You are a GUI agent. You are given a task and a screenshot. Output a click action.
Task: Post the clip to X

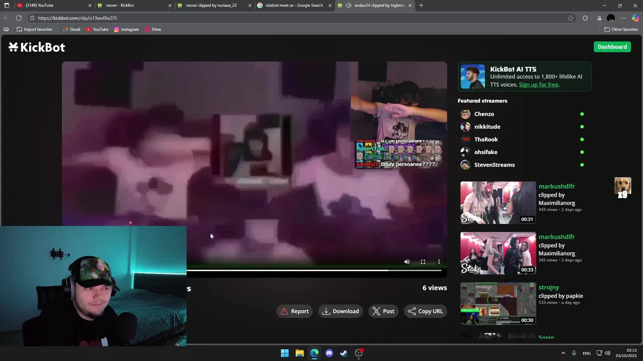383,311
